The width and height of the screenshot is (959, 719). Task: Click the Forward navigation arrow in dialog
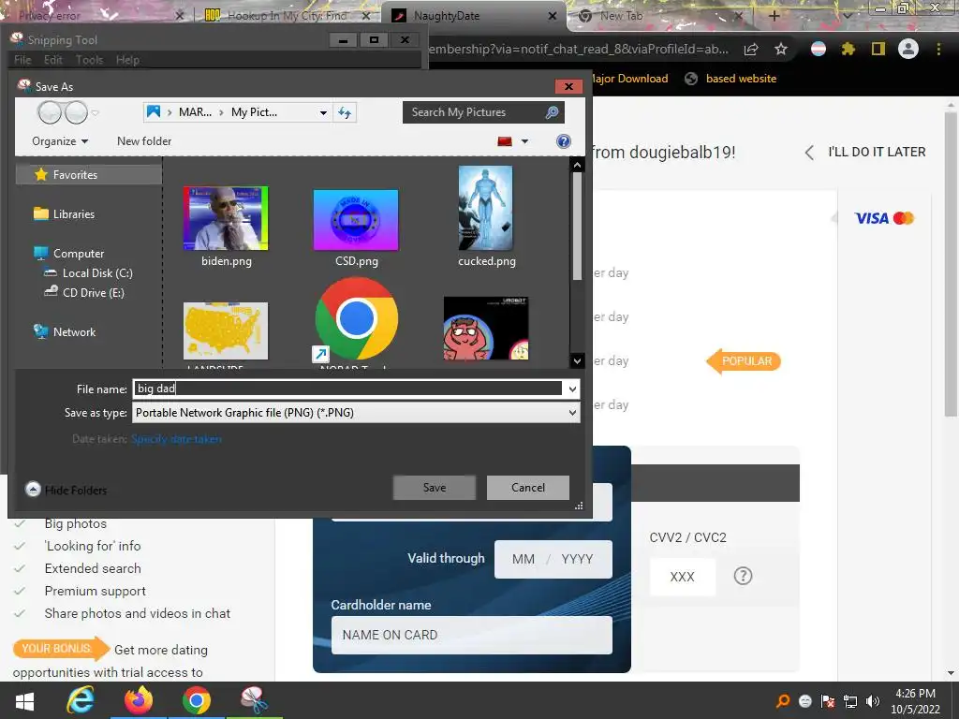click(77, 112)
